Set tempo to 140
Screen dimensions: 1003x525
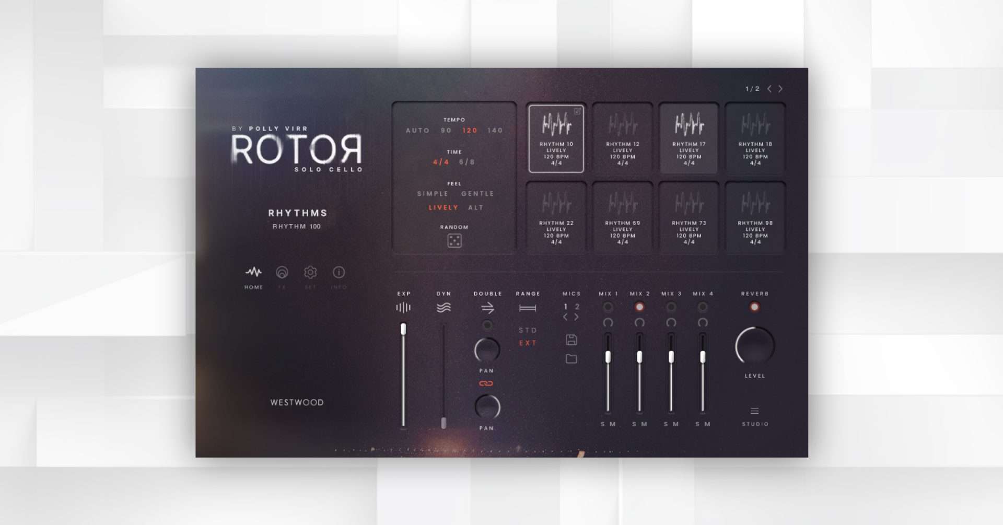(x=495, y=131)
